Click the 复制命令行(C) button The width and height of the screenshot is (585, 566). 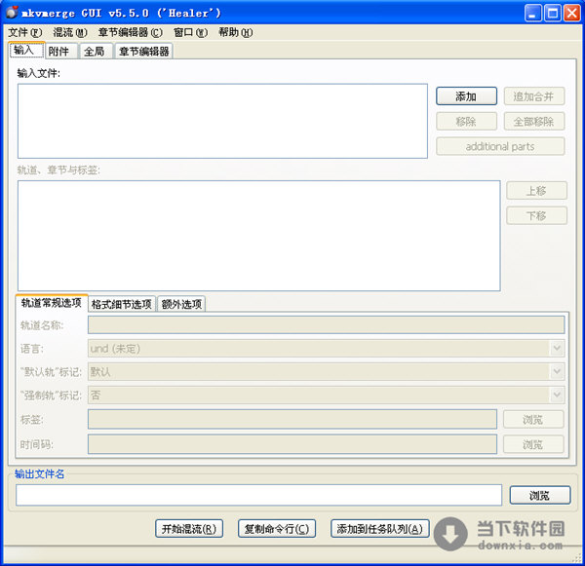coord(277,529)
